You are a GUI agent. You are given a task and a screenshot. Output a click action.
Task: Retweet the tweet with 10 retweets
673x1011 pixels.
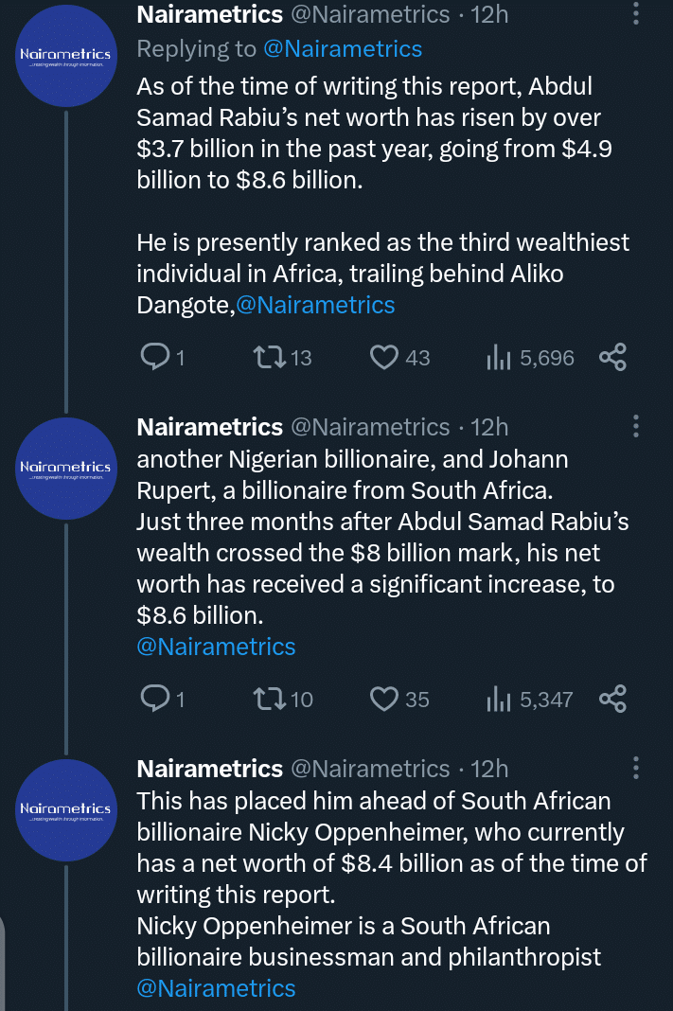(269, 699)
